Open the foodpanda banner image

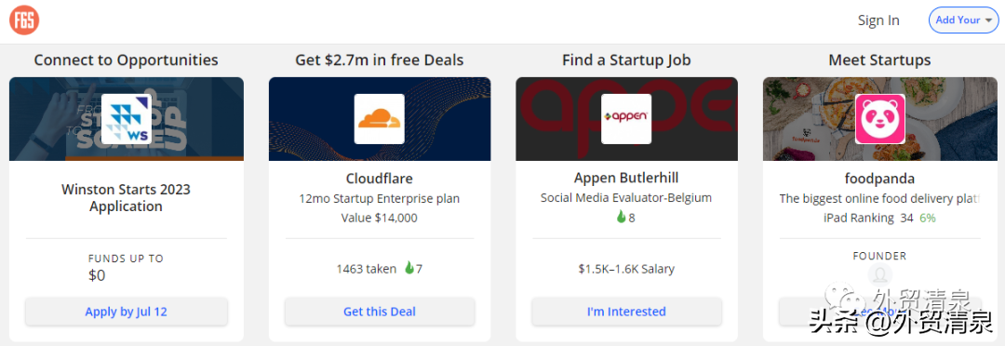tap(880, 119)
